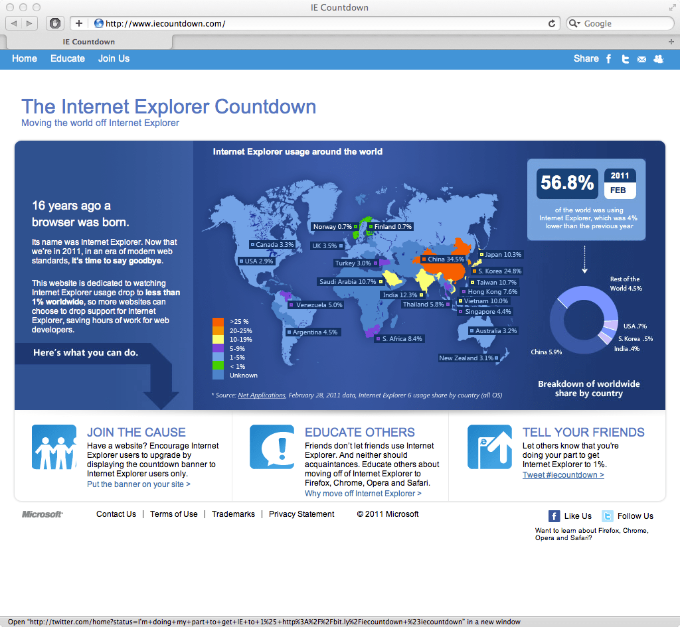Click the Like Us text link
The height and width of the screenshot is (627, 680).
[x=578, y=516]
